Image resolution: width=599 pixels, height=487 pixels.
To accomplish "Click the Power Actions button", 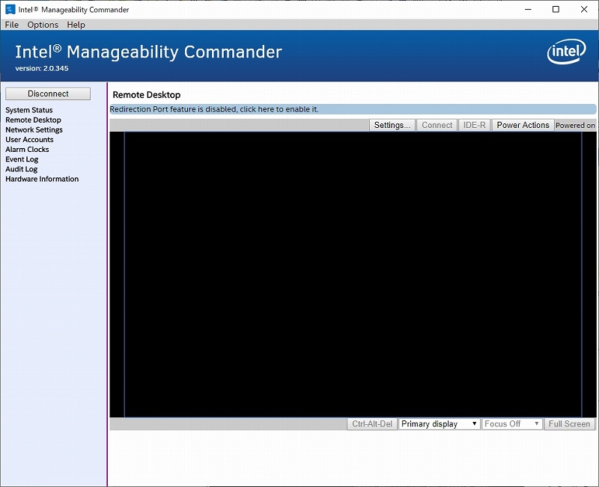I will coord(523,125).
